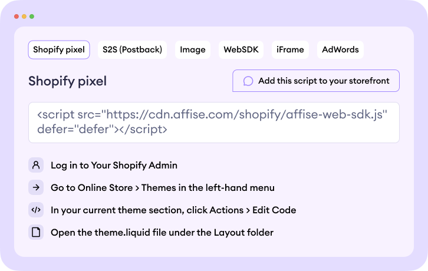
Task: Click the code brackets icon beside Actions step
Action: click(x=36, y=210)
